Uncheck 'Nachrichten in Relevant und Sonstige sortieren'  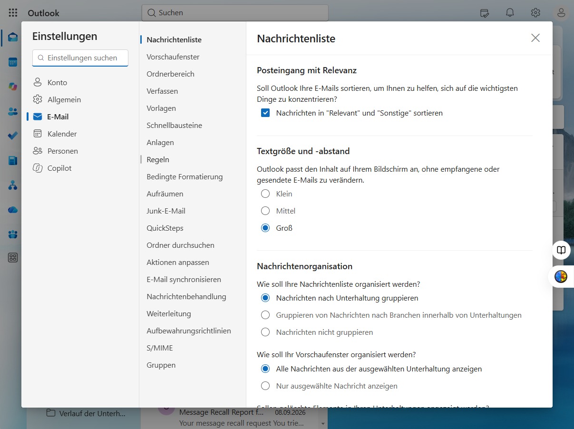coord(265,113)
